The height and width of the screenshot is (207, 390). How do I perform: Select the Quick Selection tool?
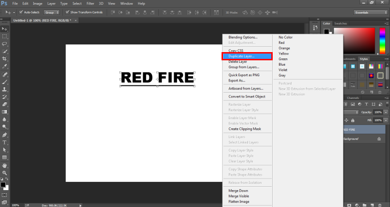(4, 52)
